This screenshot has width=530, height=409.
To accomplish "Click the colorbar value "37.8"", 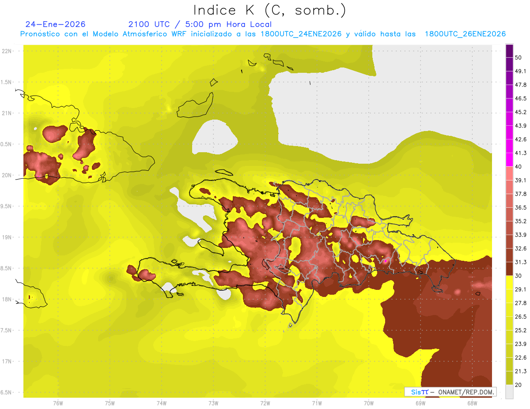I will point(521,194).
